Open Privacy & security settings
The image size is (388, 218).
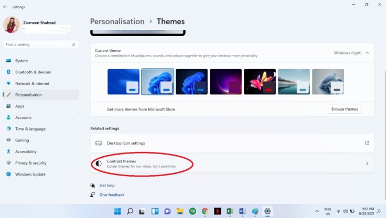30,163
